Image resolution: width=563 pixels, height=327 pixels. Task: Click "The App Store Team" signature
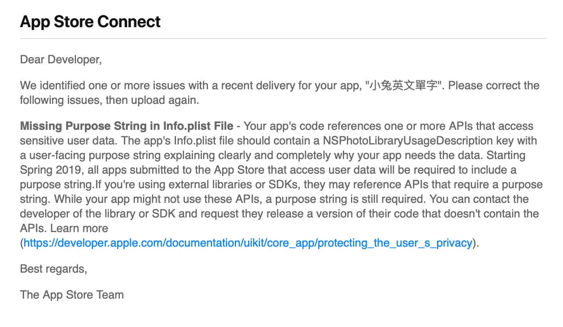(72, 295)
